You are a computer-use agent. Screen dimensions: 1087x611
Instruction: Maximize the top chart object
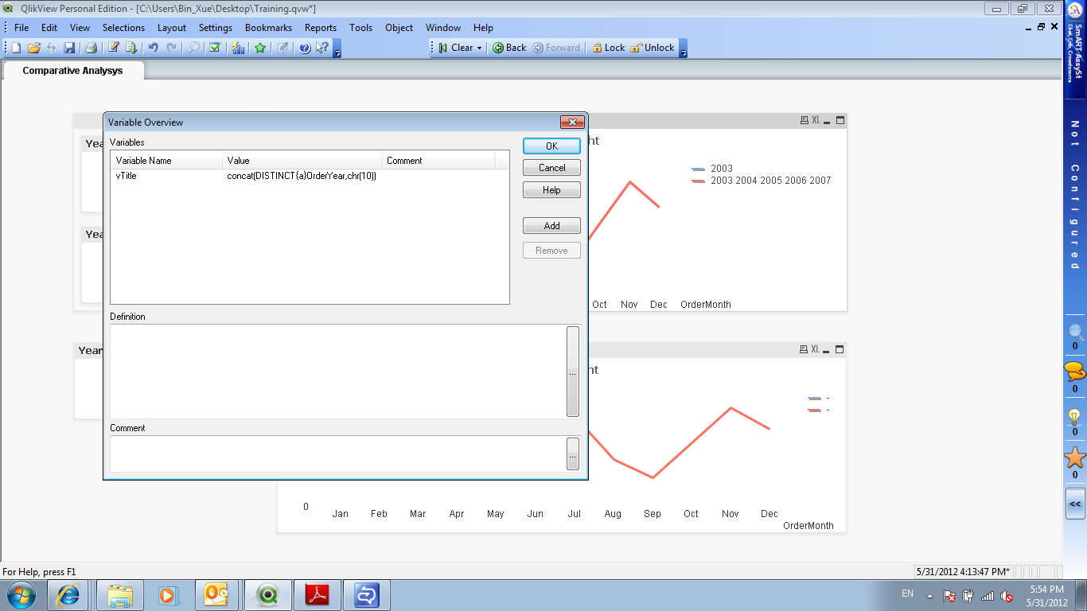coord(840,120)
